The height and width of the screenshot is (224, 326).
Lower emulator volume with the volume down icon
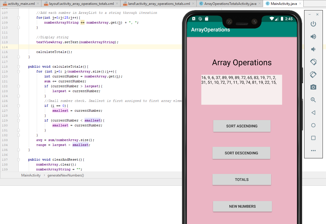coord(313,49)
